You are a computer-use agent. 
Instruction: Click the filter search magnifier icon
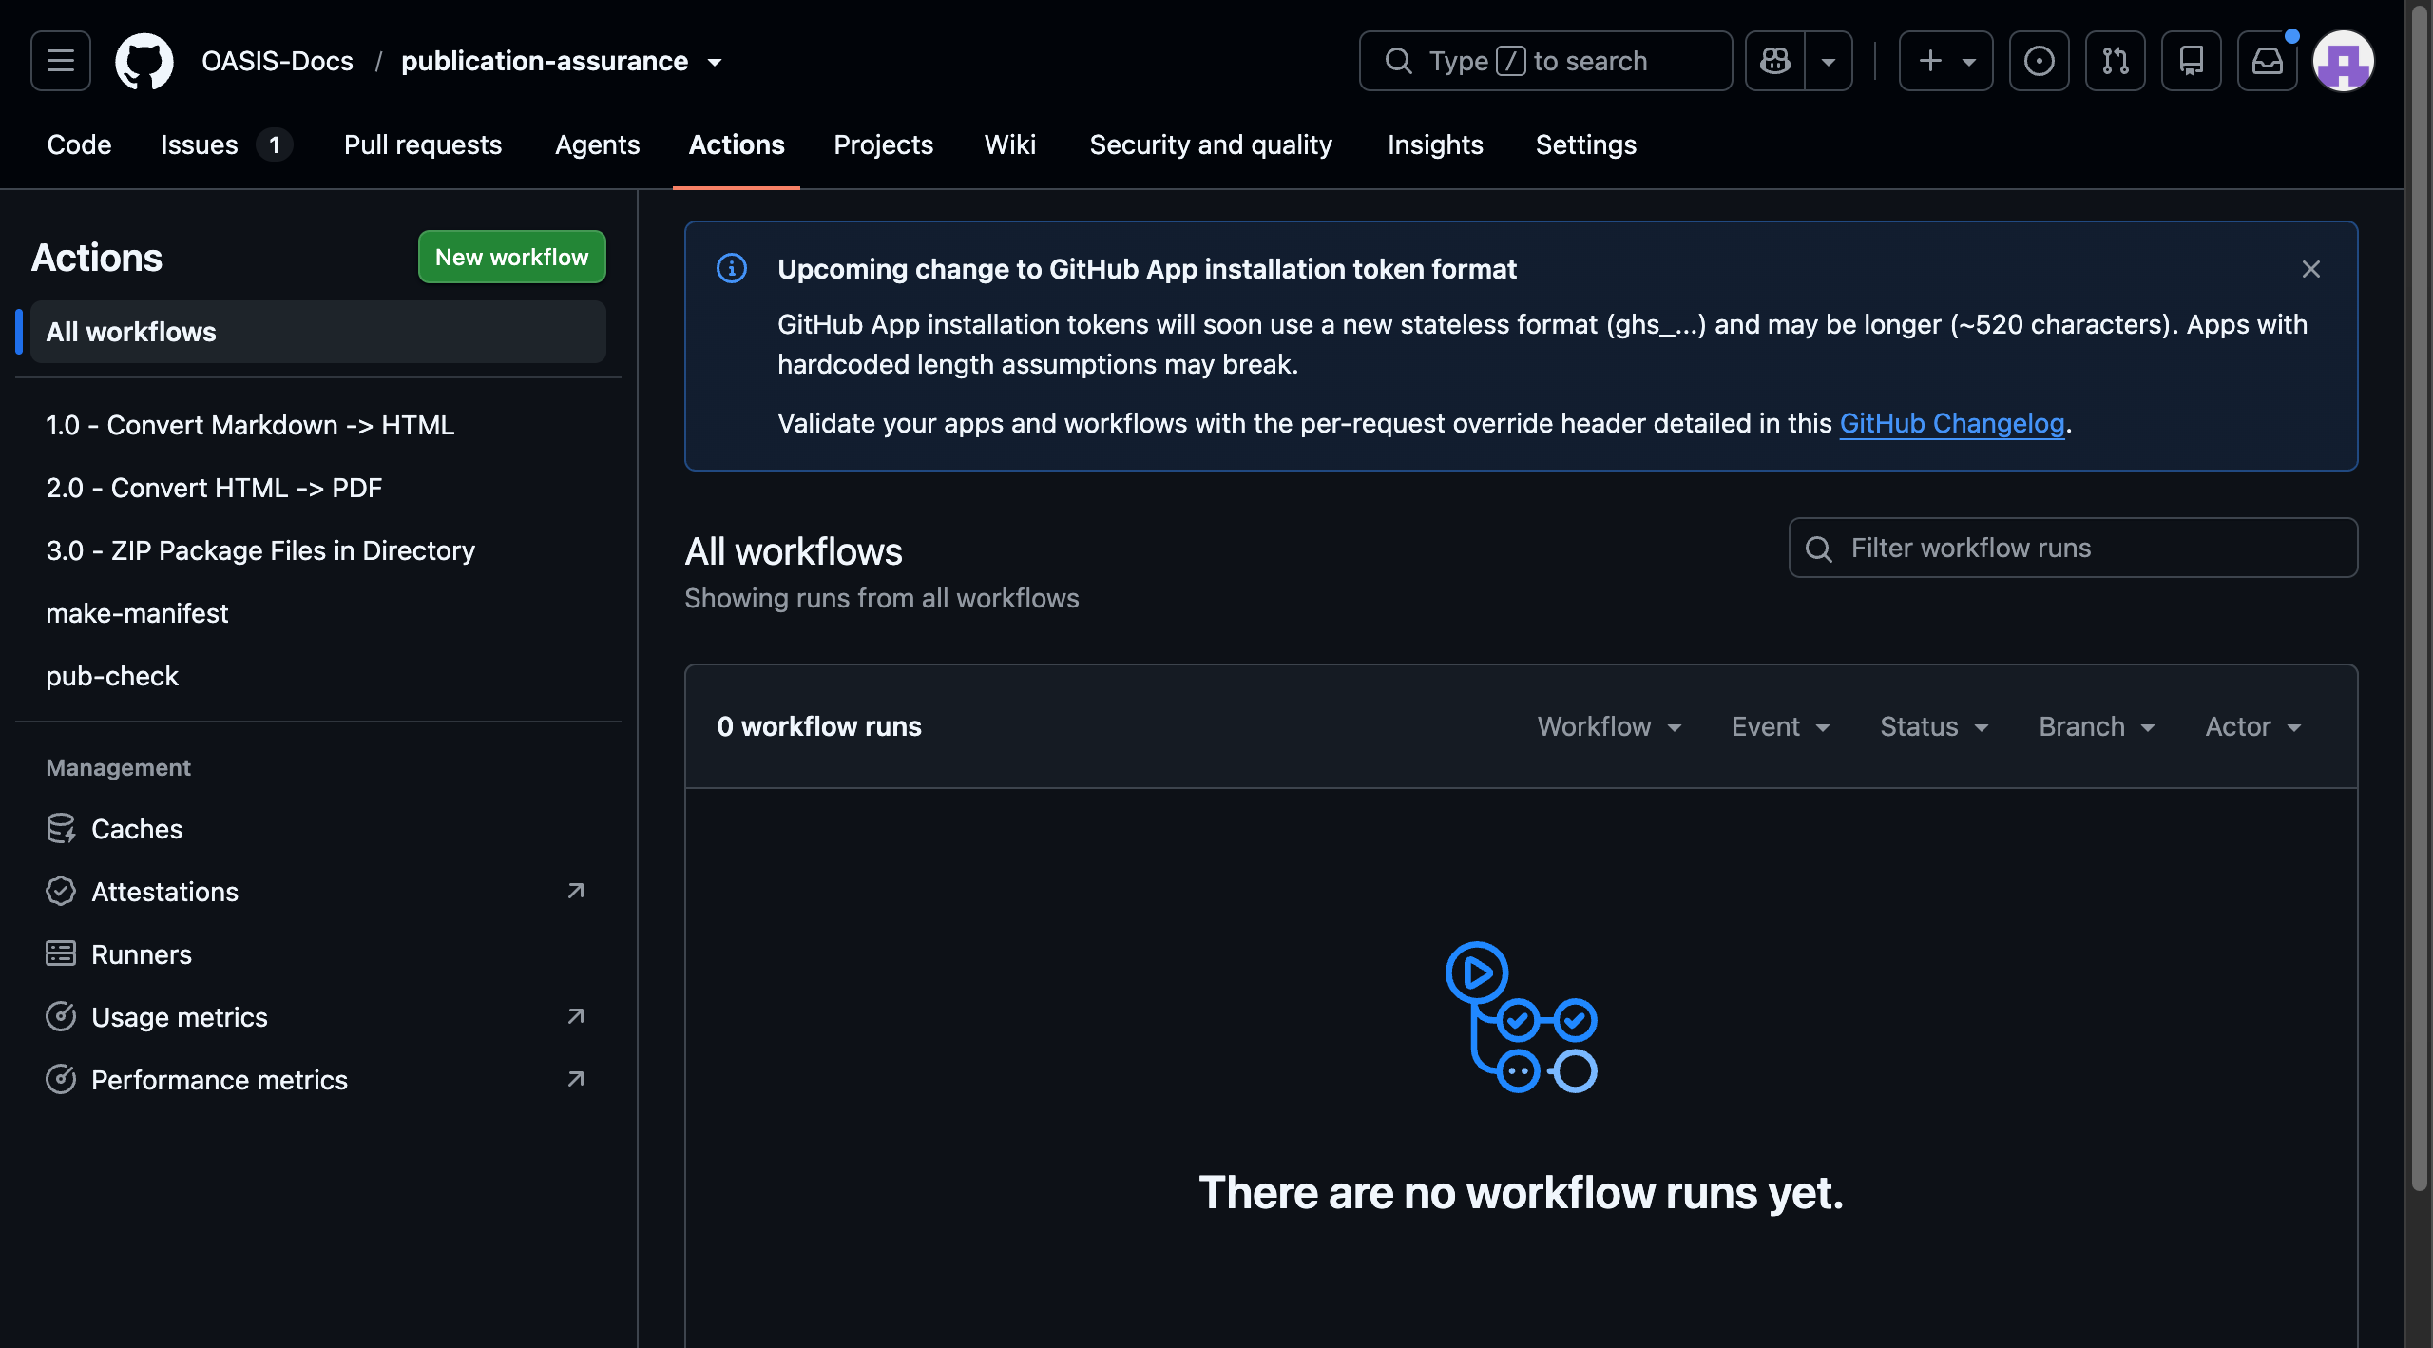(x=1818, y=549)
